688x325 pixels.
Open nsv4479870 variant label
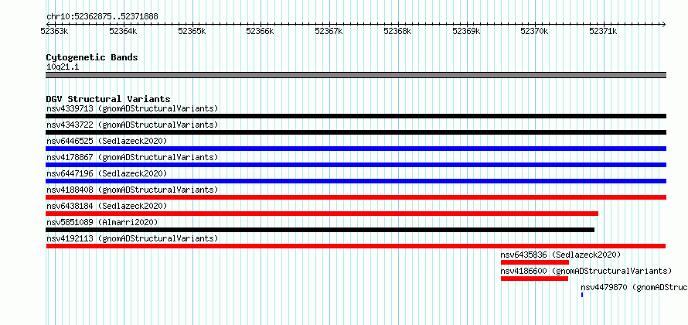[x=635, y=287]
